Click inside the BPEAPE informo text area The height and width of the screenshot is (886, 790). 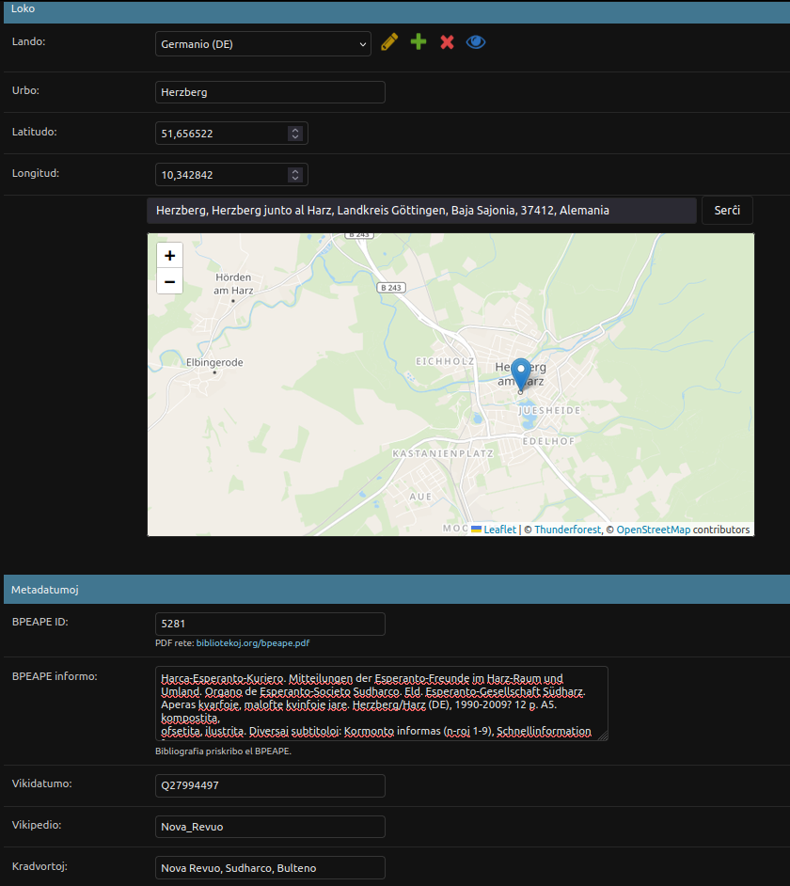(x=382, y=704)
